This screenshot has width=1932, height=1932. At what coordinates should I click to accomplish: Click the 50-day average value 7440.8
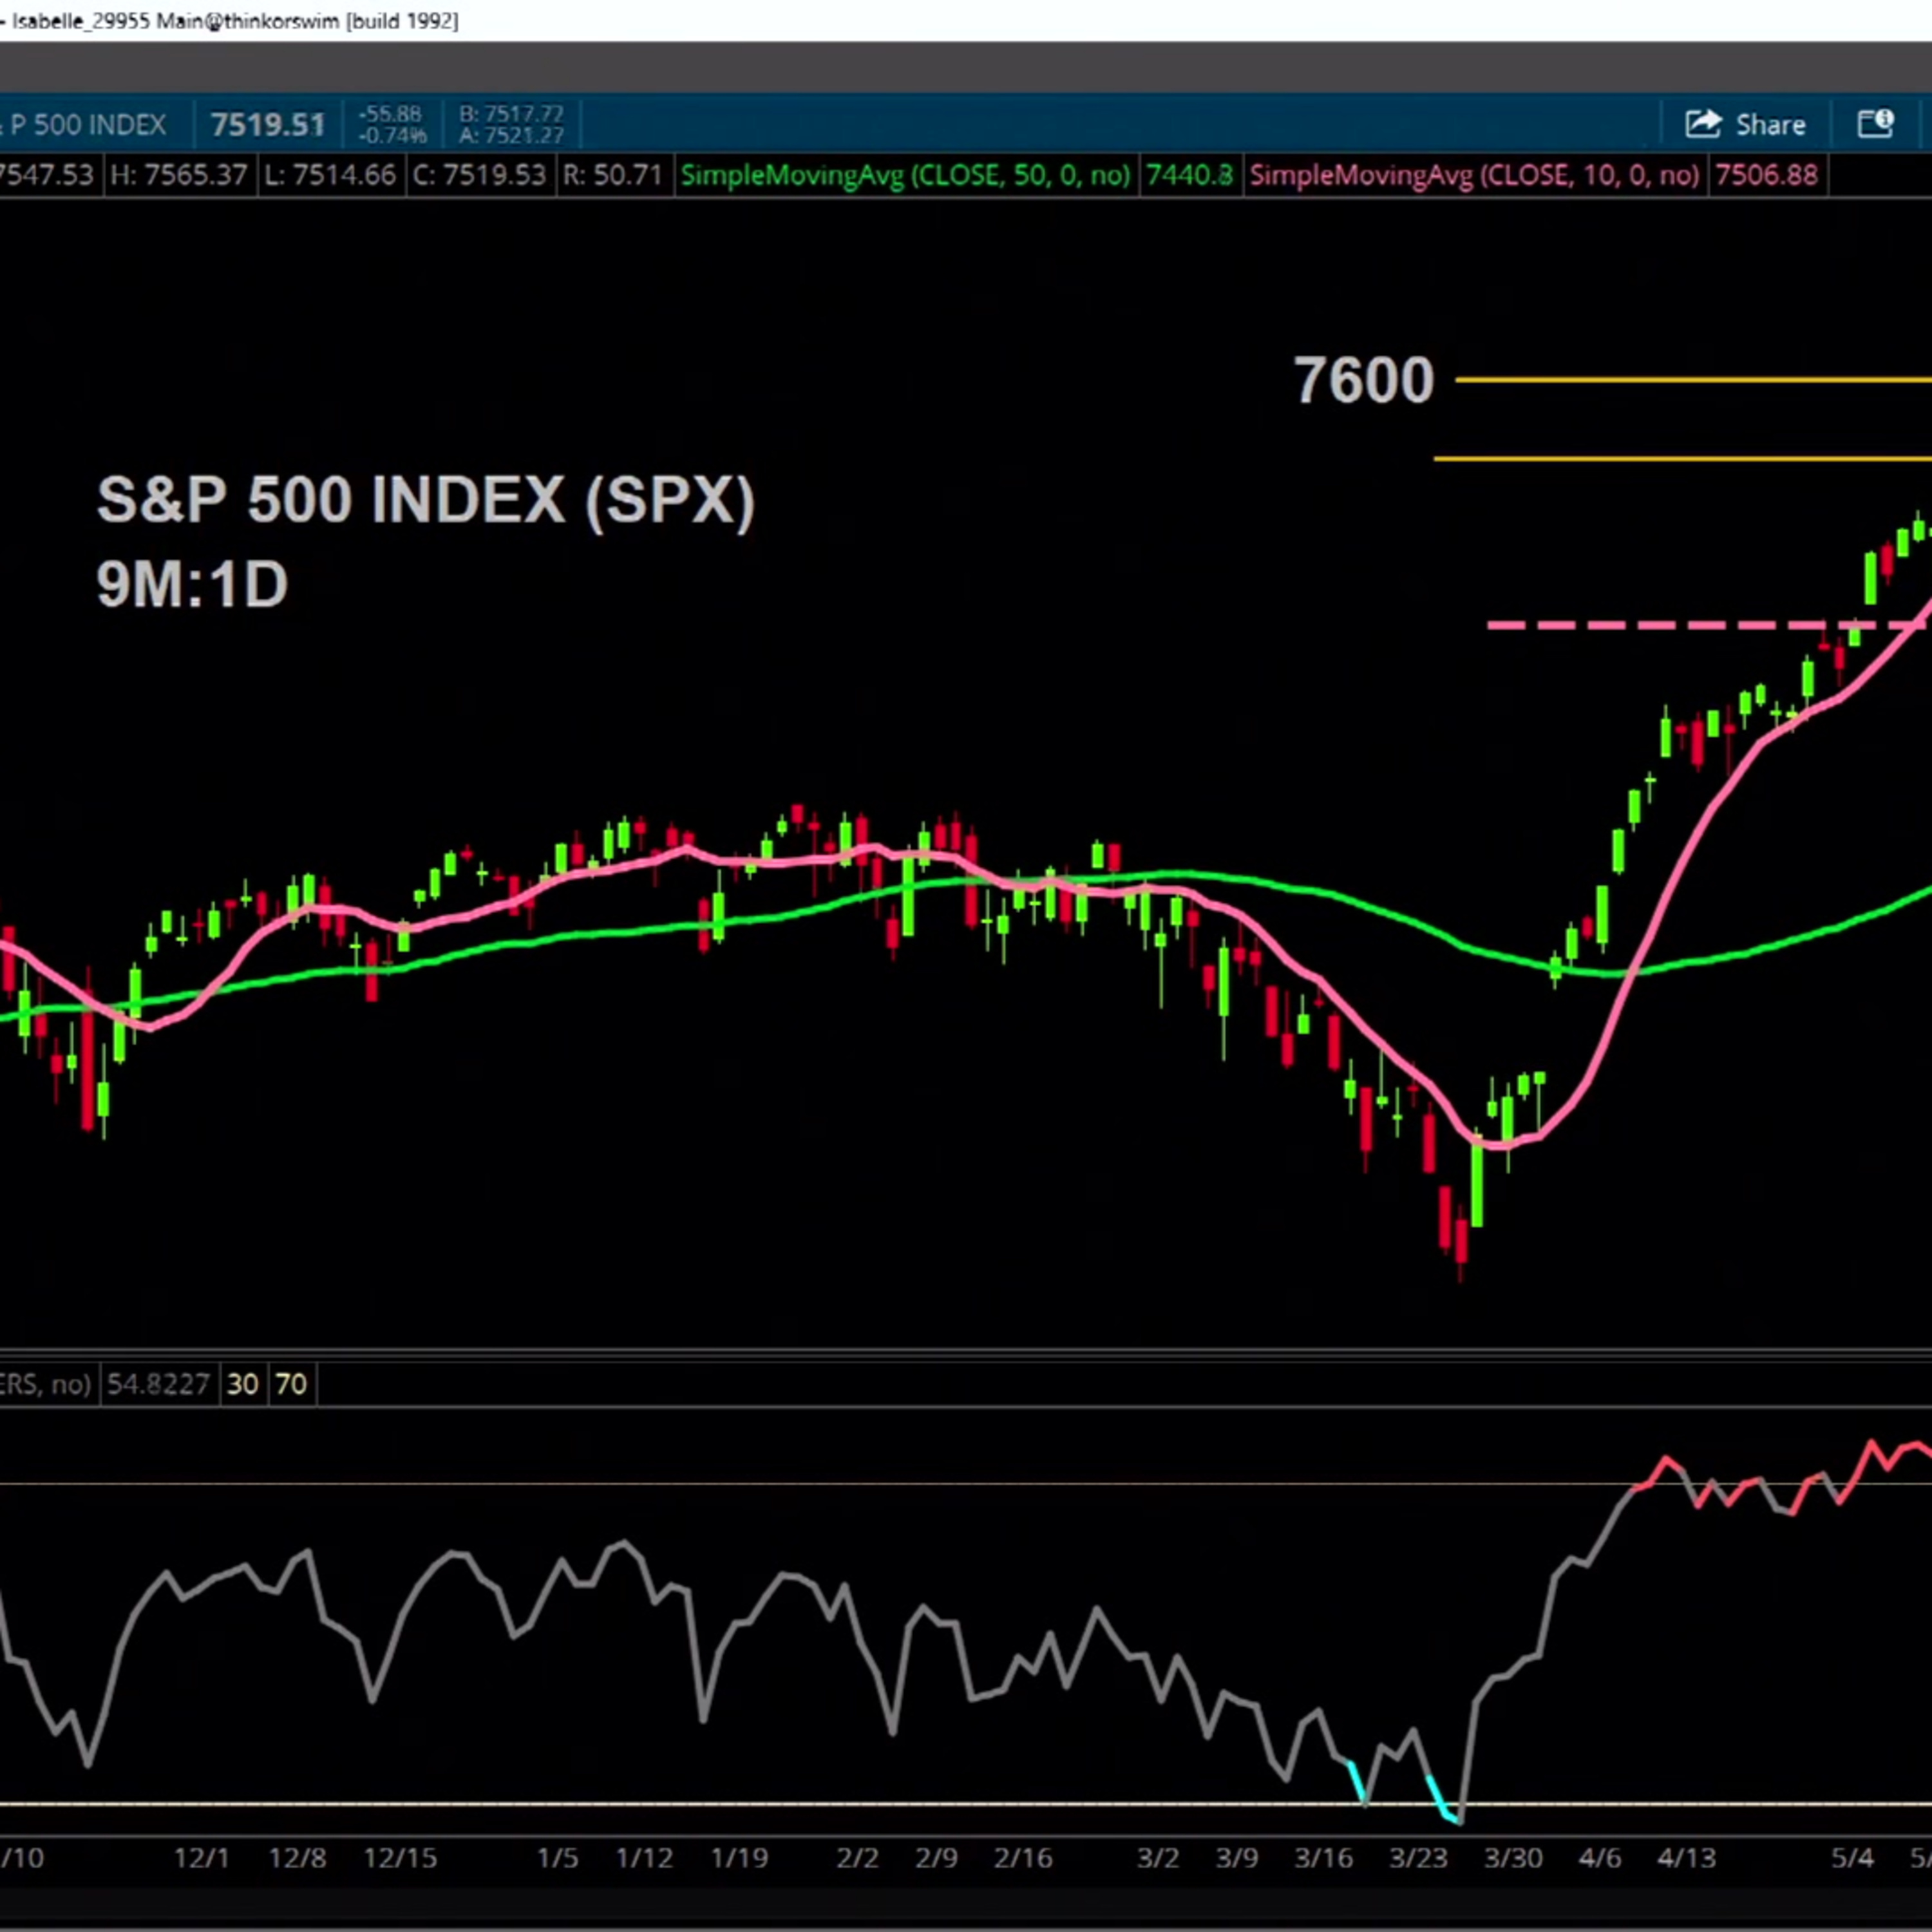(x=1189, y=175)
